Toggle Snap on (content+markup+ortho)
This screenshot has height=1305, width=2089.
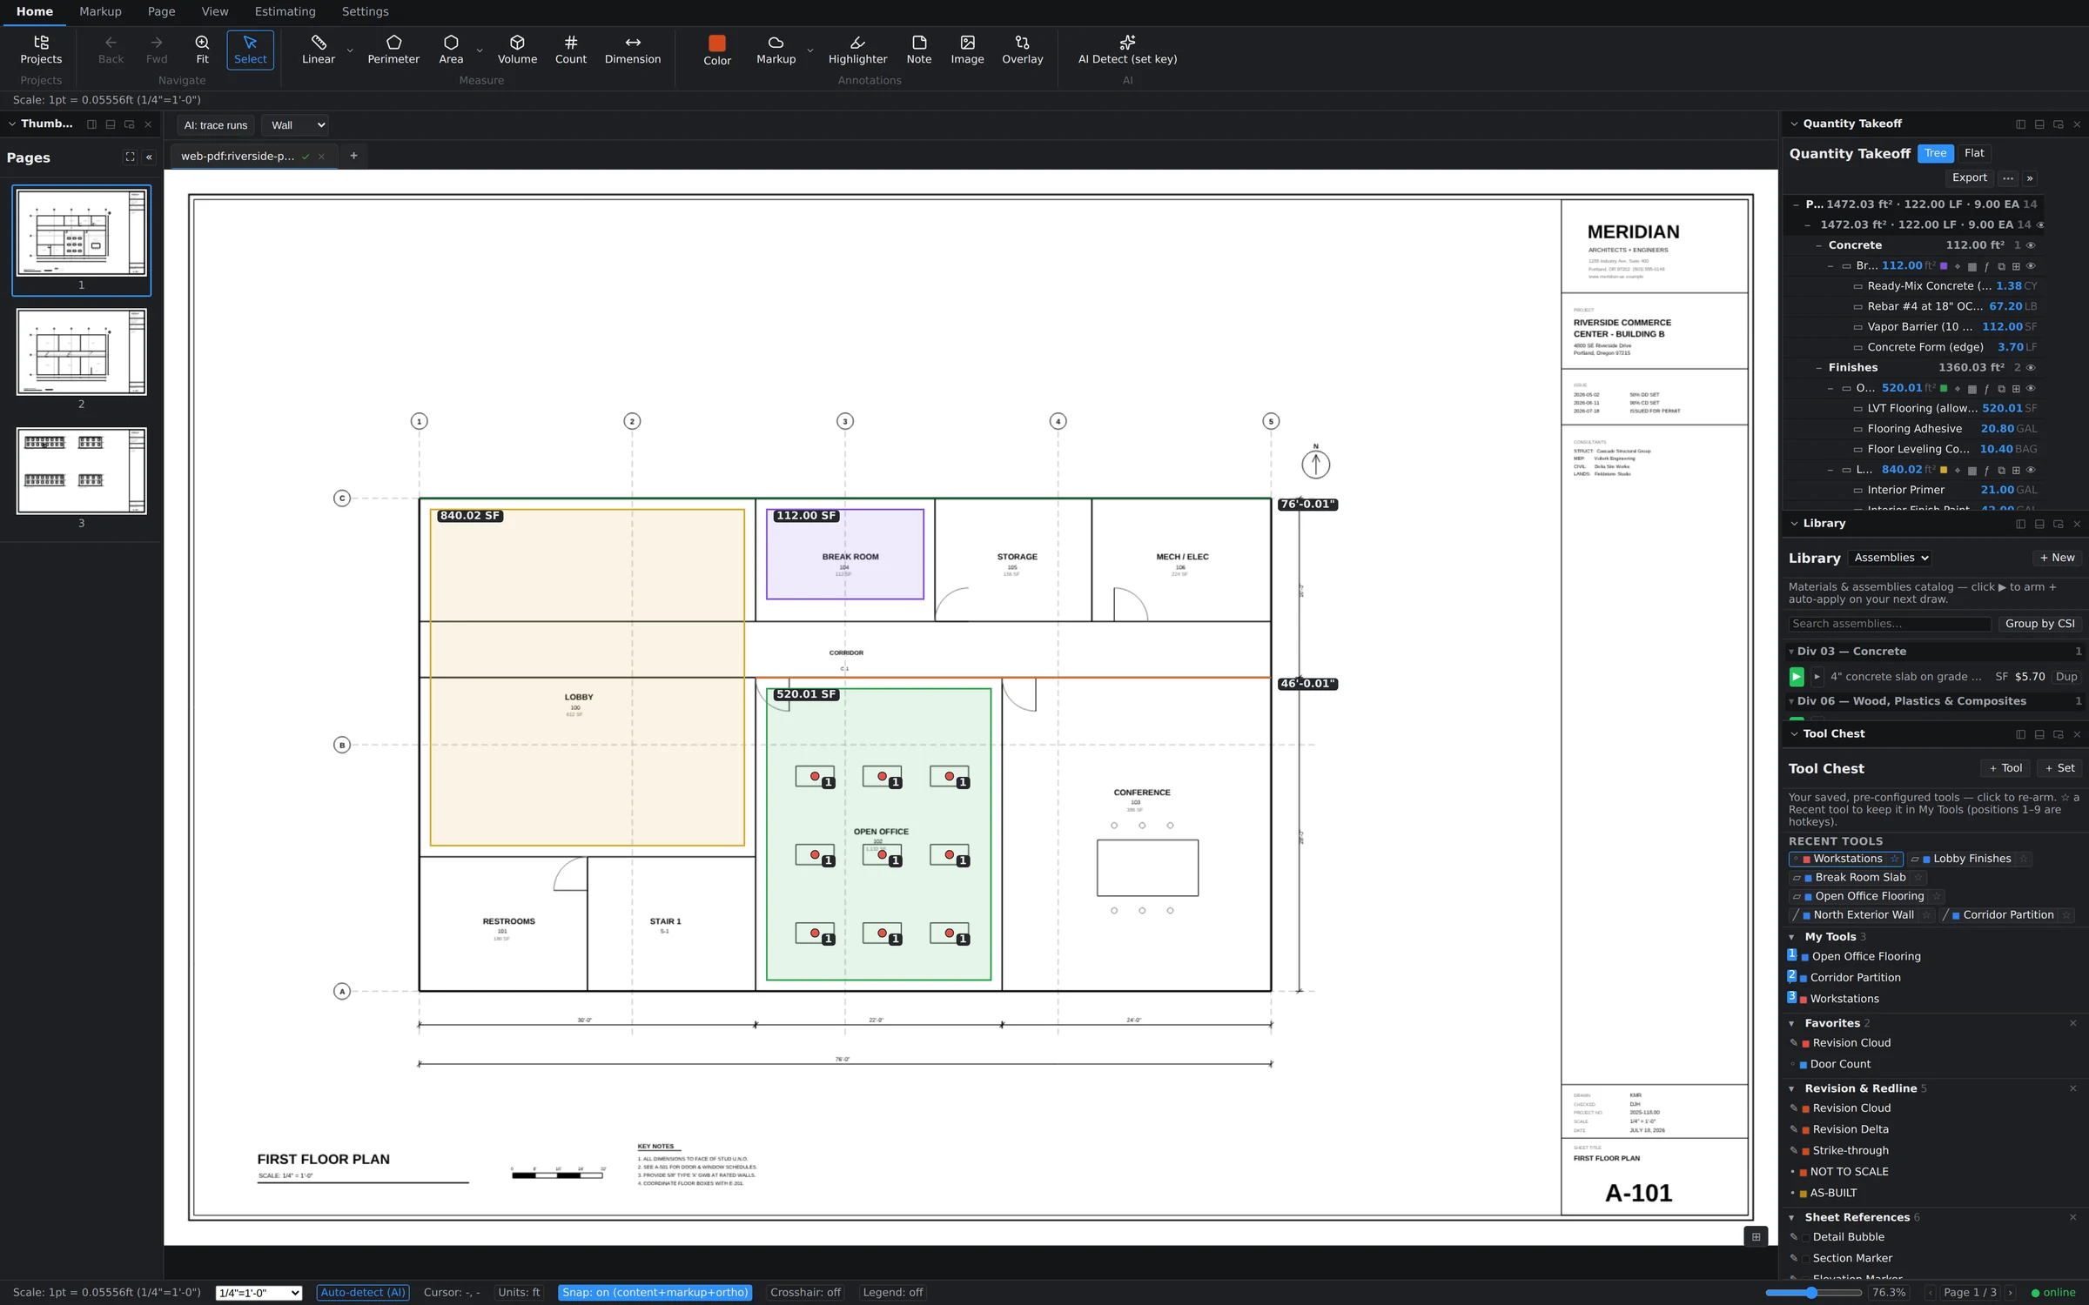pyautogui.click(x=655, y=1293)
